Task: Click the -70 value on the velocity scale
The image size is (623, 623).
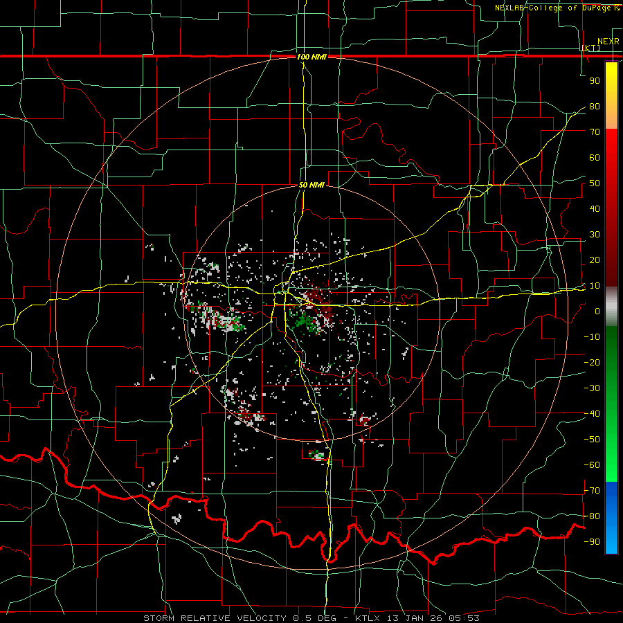Action: [x=592, y=491]
